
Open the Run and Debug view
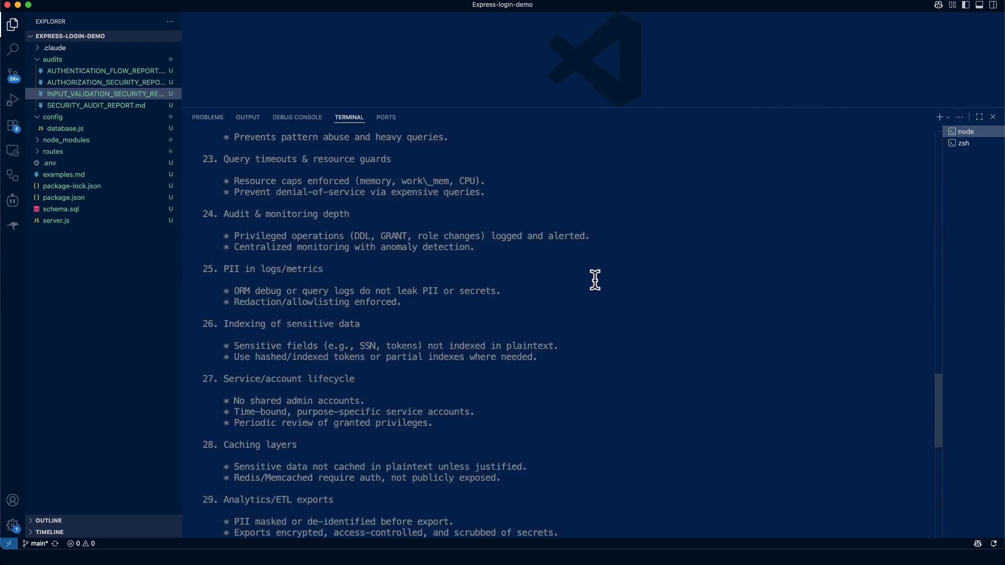[13, 100]
